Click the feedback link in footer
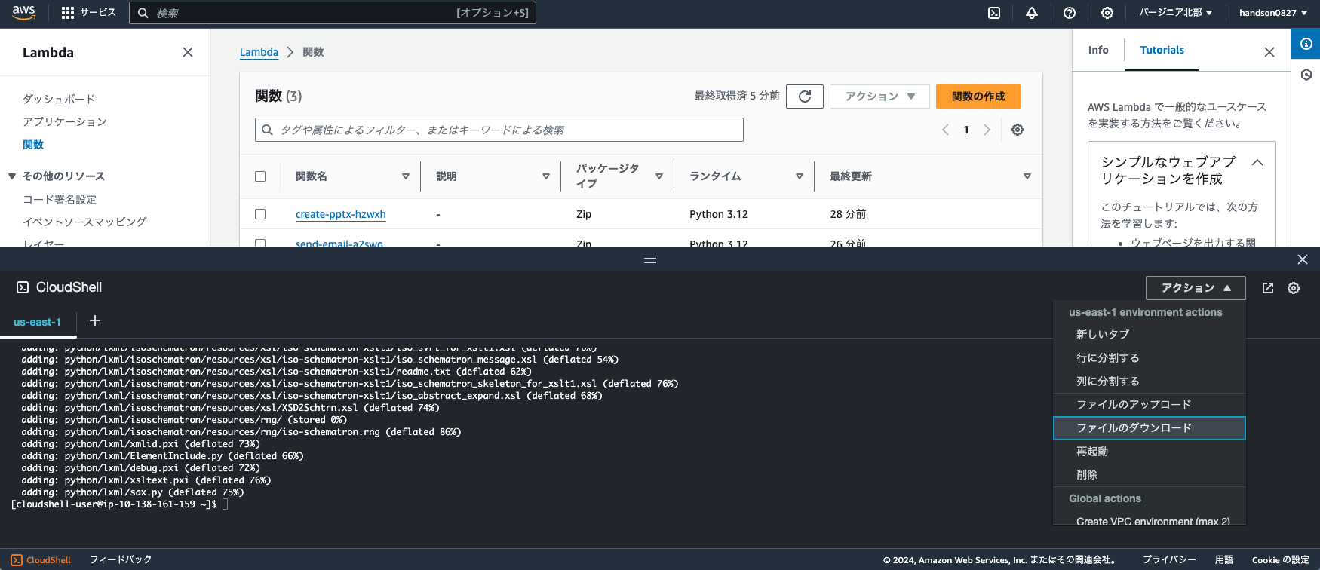 pyautogui.click(x=121, y=559)
